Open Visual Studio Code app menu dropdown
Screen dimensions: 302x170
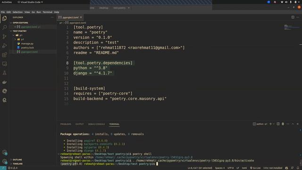tap(30, 2)
